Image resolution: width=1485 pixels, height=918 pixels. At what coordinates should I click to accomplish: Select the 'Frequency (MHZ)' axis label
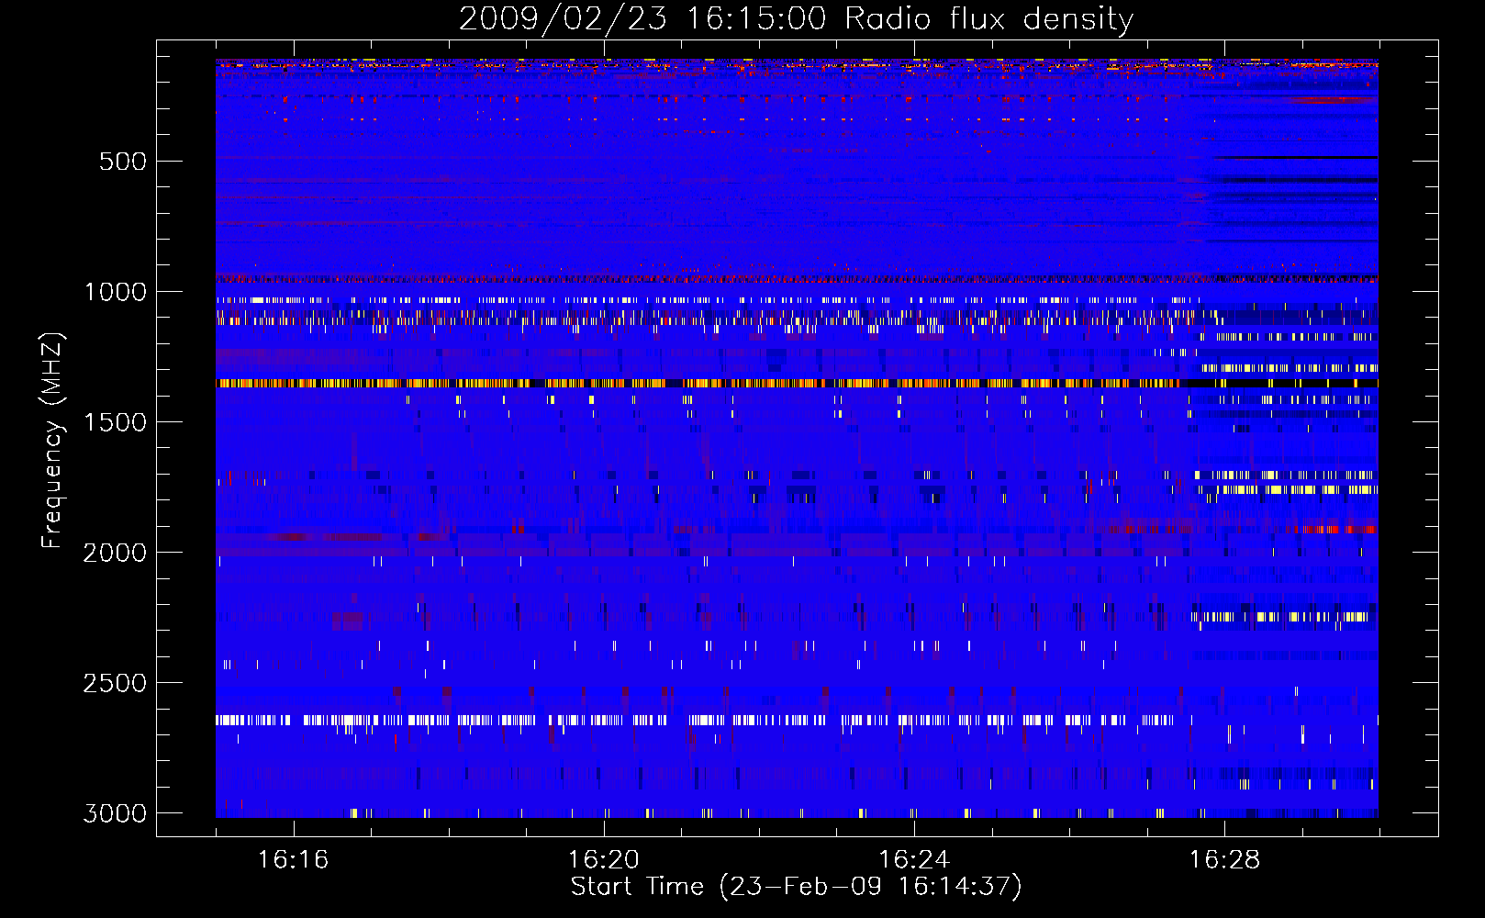(52, 441)
